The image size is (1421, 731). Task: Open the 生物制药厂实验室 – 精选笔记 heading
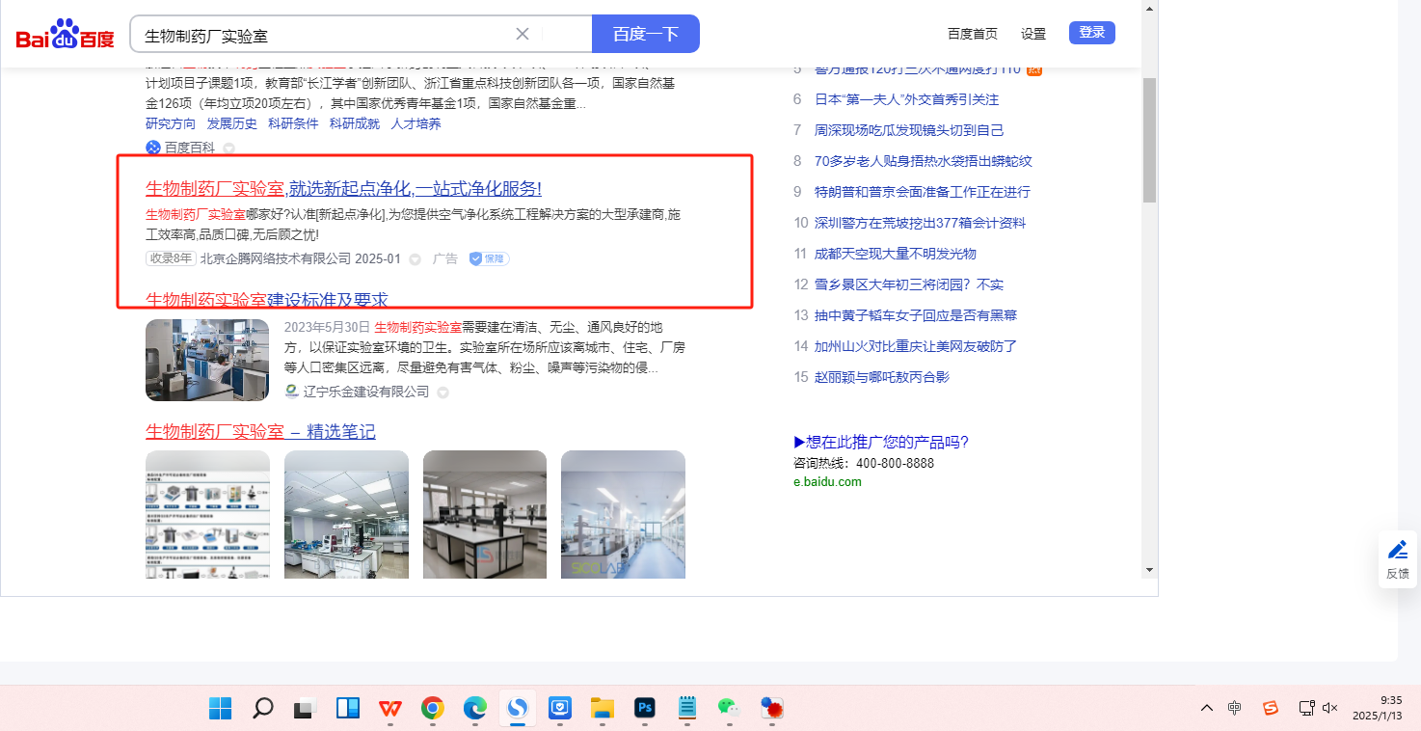[260, 431]
